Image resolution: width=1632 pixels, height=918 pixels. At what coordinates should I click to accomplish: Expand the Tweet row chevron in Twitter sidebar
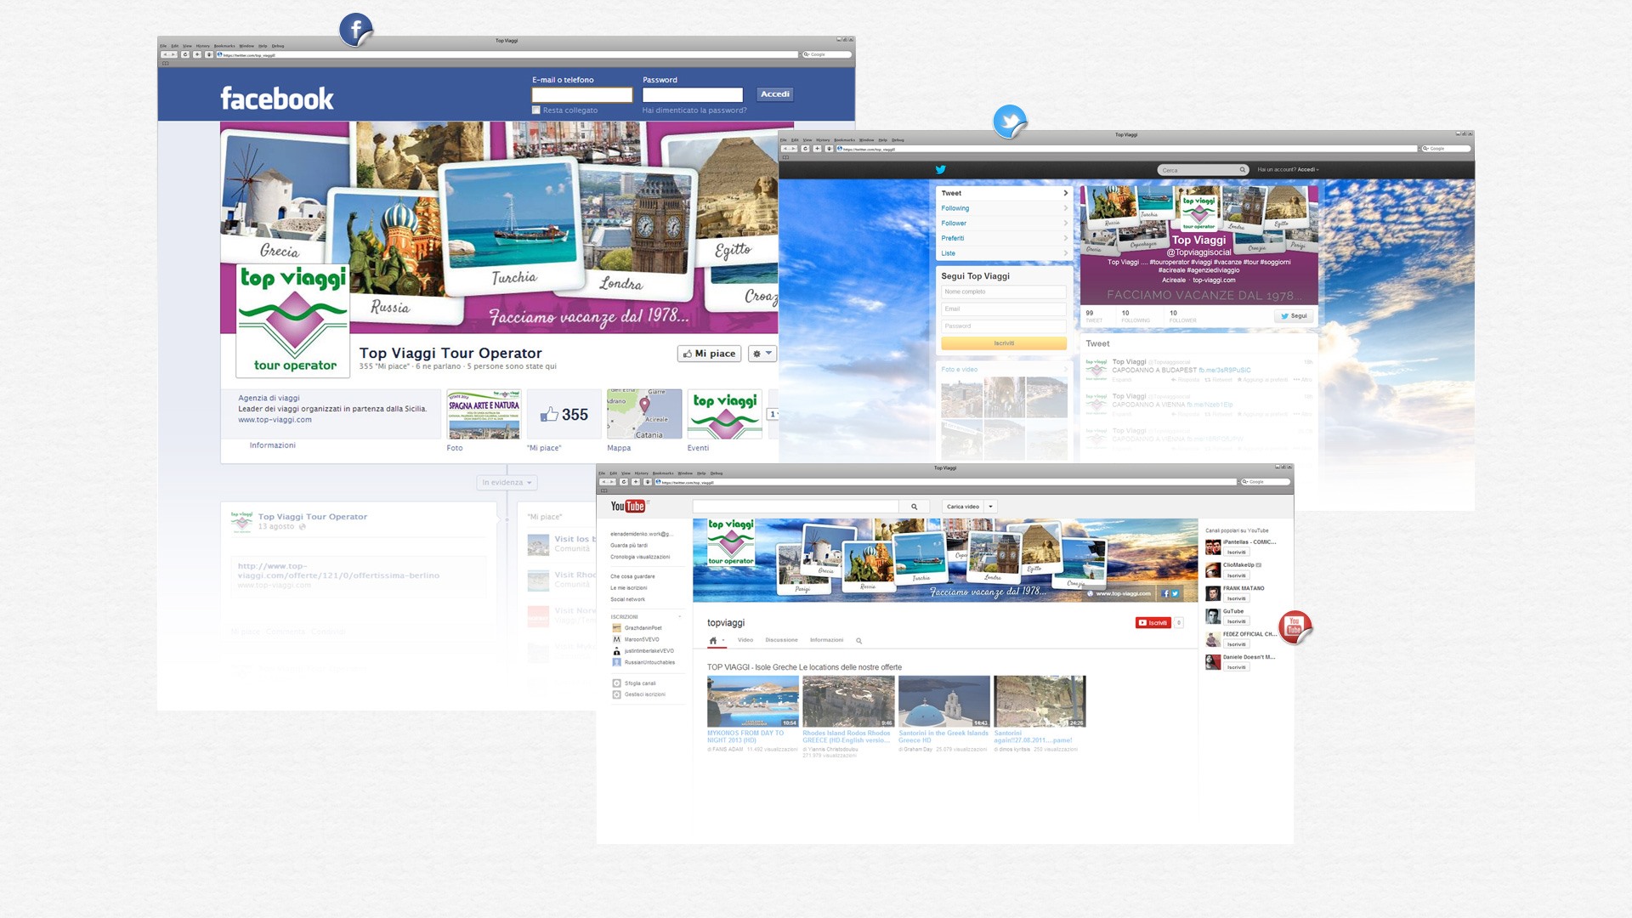(1065, 193)
